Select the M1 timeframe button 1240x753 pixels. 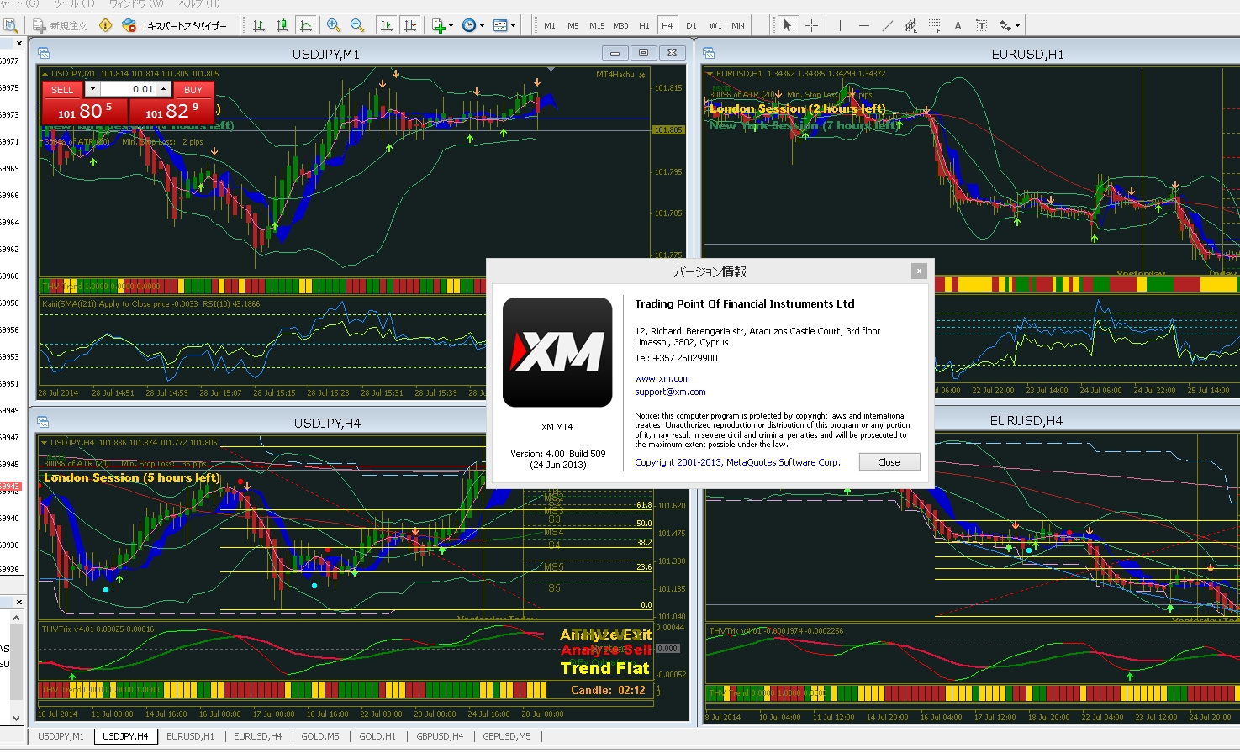pyautogui.click(x=550, y=25)
